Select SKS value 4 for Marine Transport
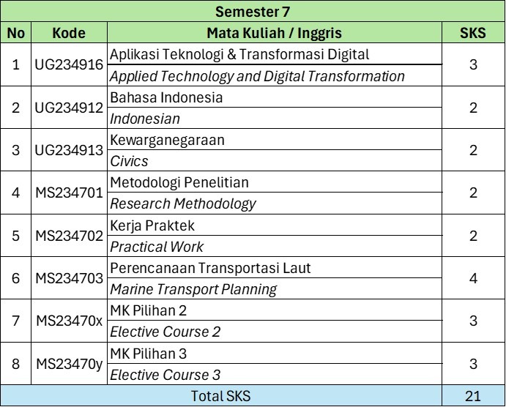 472,278
